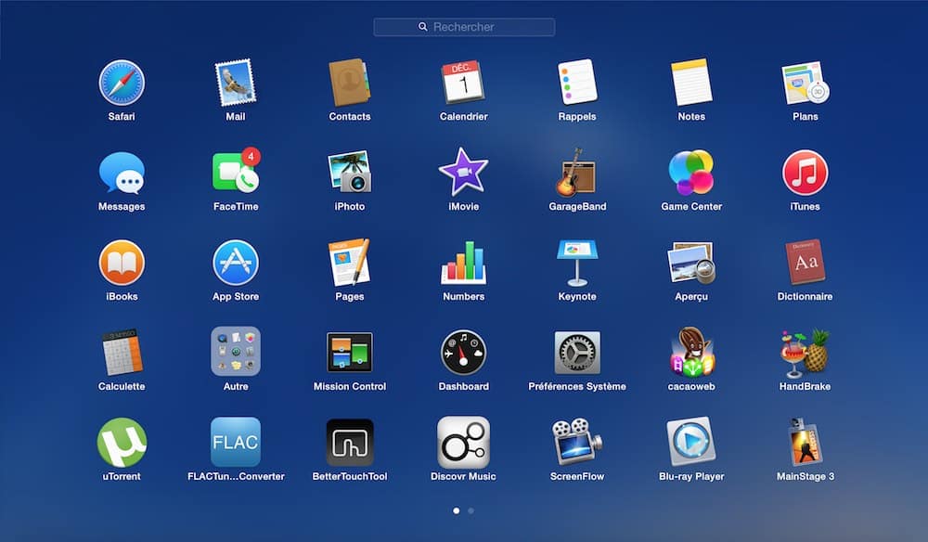Click the Rechercher search field
Image resolution: width=928 pixels, height=542 pixels.
point(464,27)
